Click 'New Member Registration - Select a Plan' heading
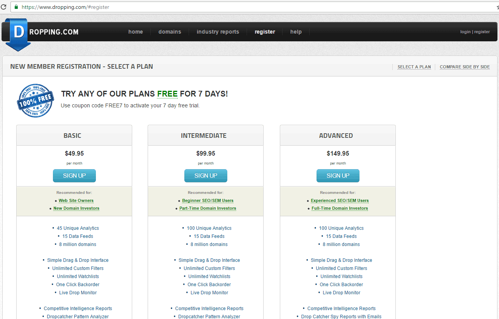 [82, 66]
